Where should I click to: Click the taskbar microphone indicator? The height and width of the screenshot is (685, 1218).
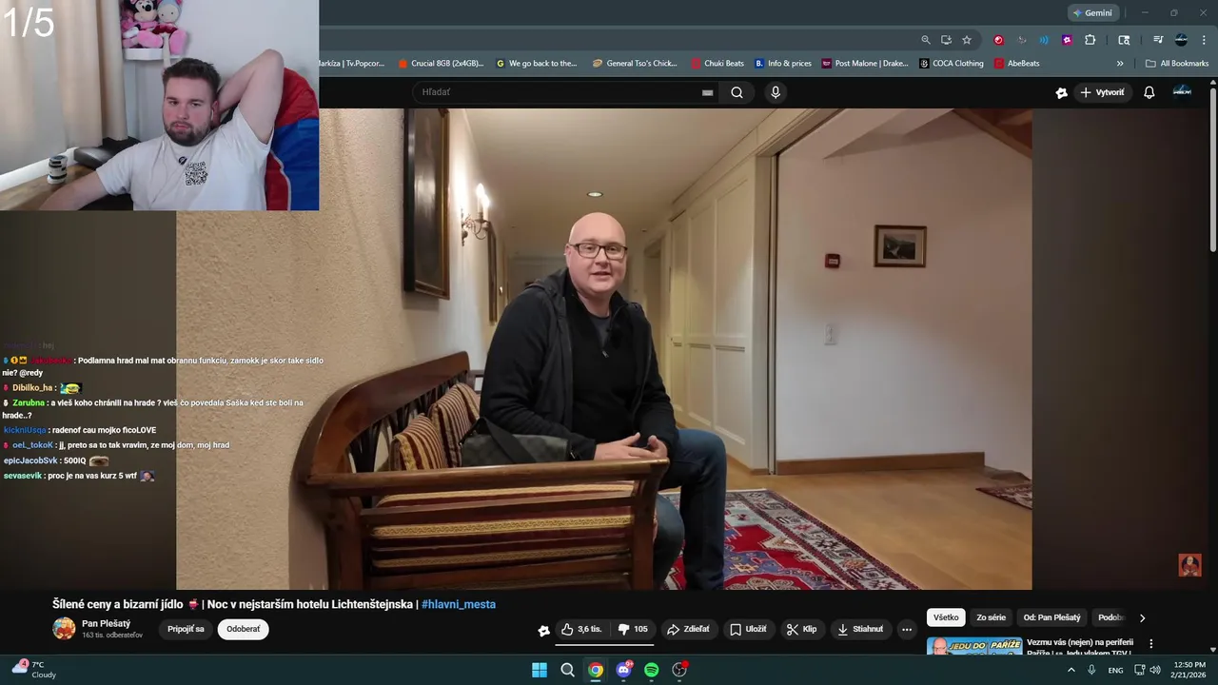(1091, 670)
